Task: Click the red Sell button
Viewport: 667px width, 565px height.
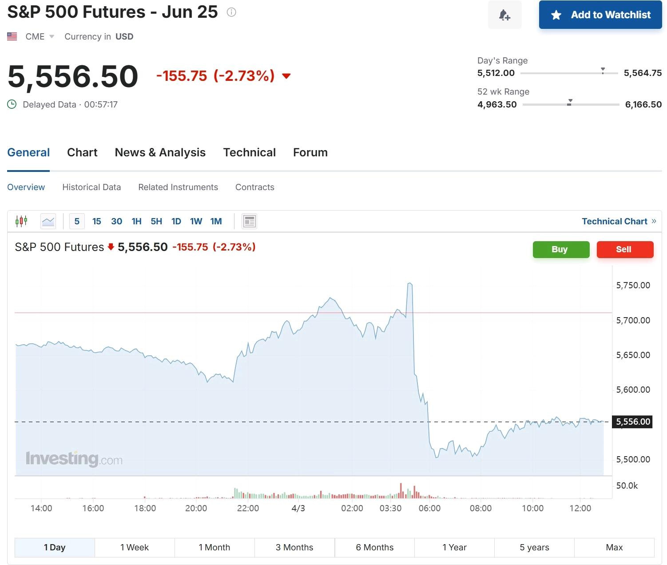Action: (625, 249)
